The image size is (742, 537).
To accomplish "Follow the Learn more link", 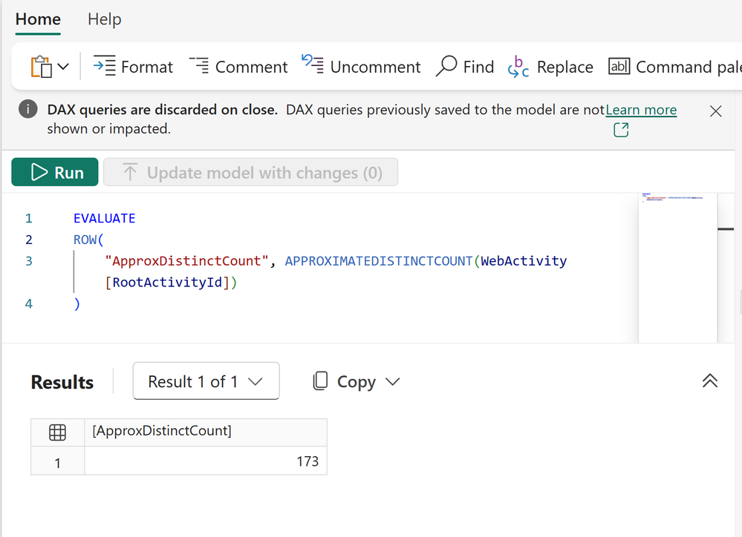I will [641, 110].
